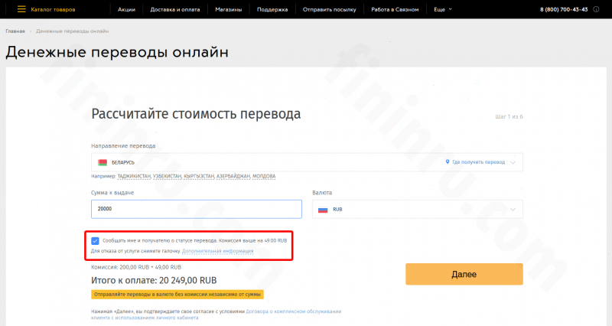This screenshot has width=612, height=326.
Task: Open Дополнительная информация link
Action: [x=217, y=251]
